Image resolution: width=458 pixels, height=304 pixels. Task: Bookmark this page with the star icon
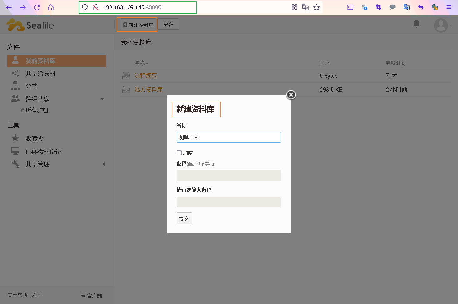(316, 7)
